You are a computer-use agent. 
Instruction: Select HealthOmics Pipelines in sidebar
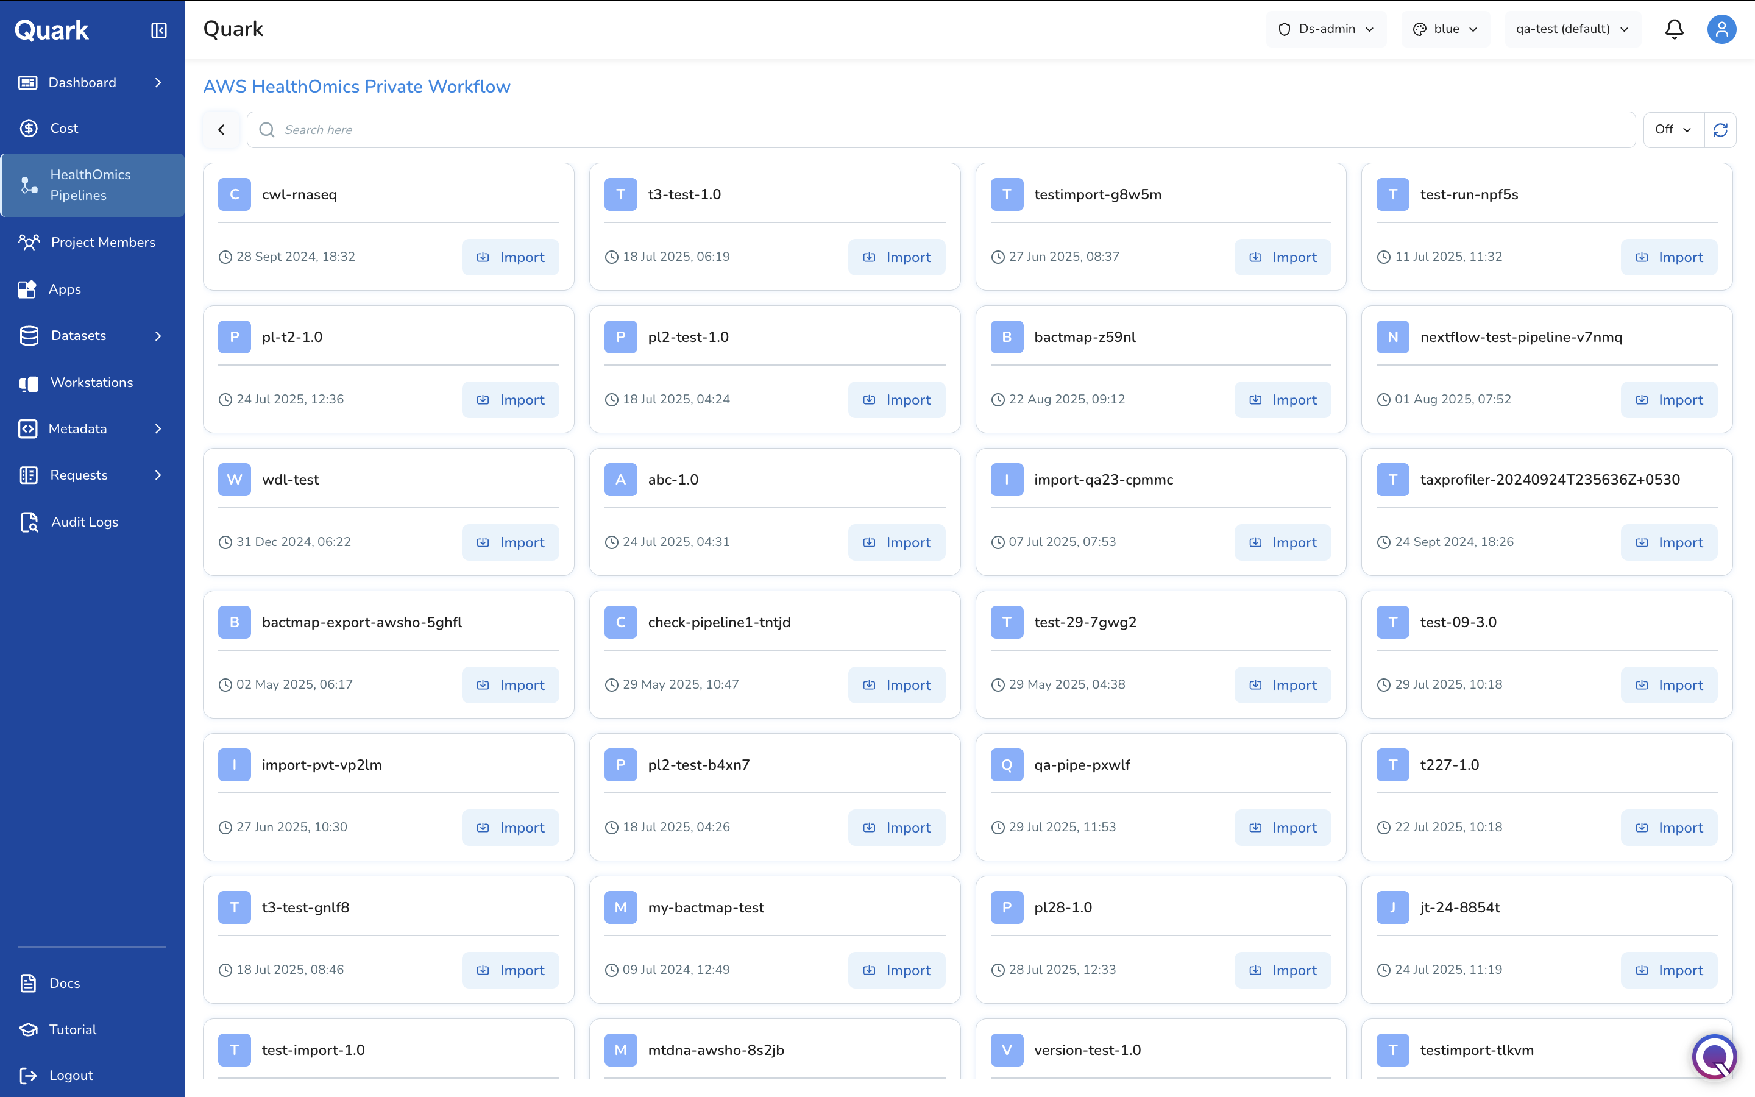click(92, 185)
